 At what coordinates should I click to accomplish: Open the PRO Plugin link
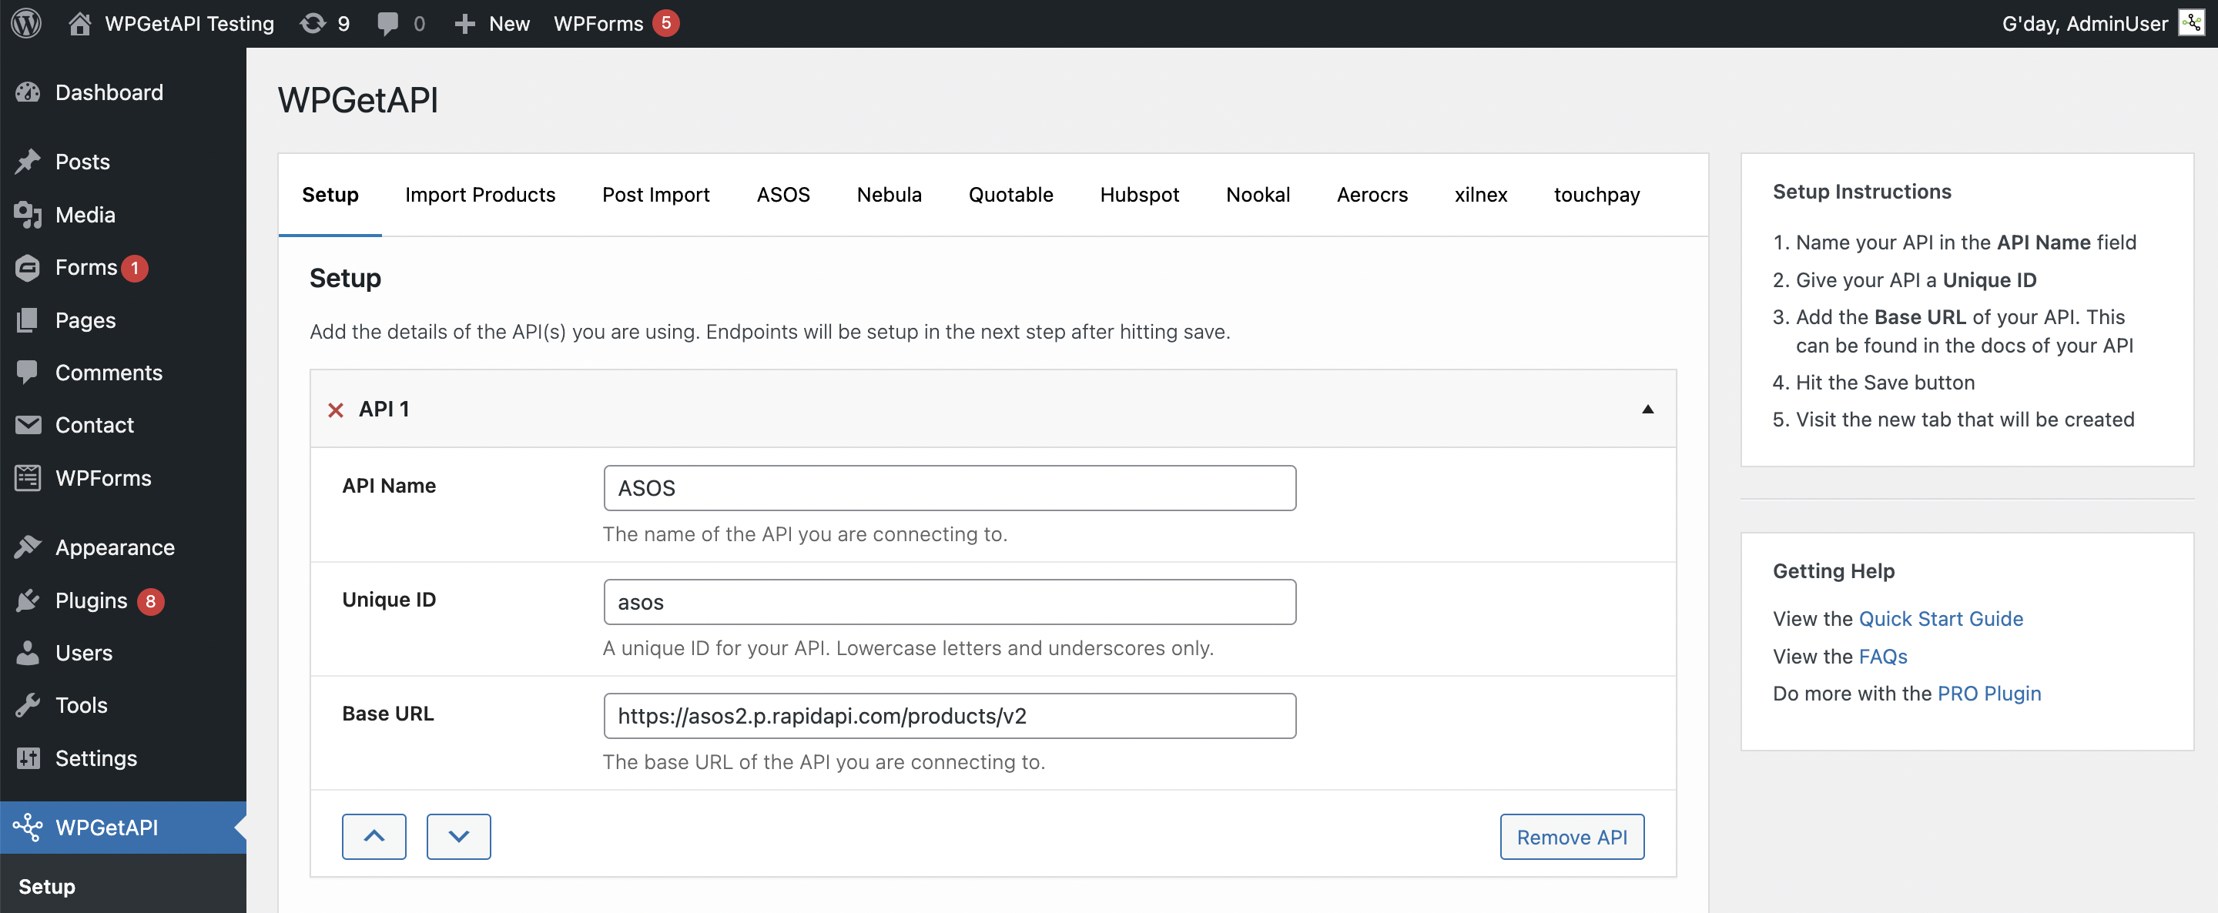(1989, 694)
